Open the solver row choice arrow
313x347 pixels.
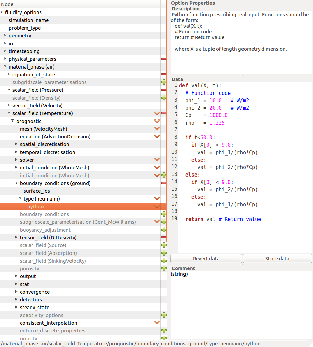(157, 160)
